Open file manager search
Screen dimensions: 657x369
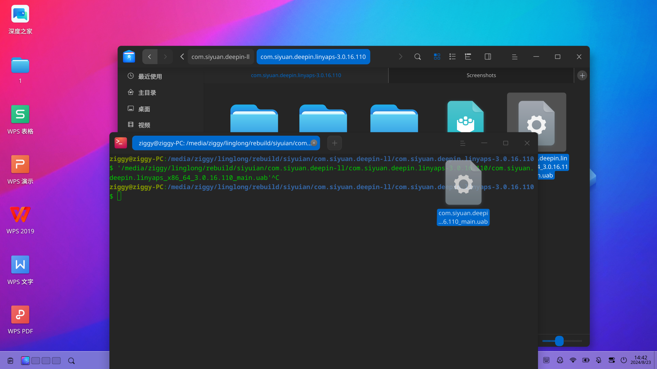[x=418, y=57]
